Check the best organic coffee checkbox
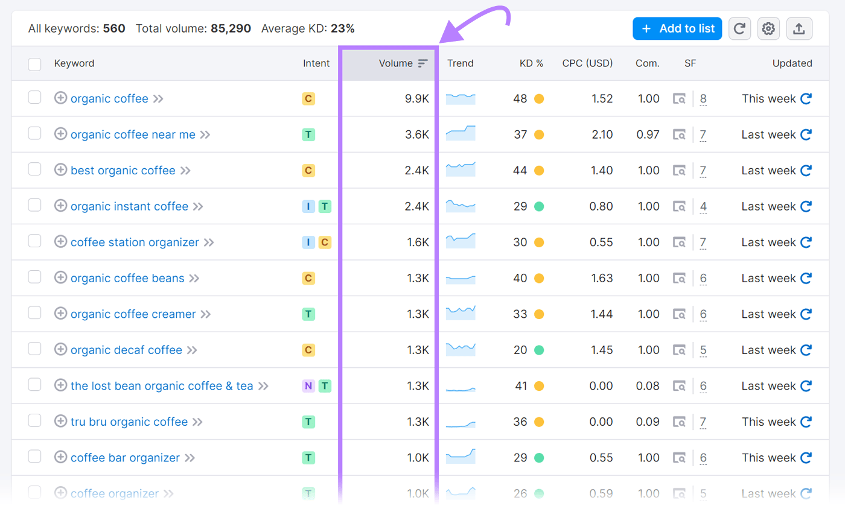Screen dimensions: 845x506 (34, 170)
